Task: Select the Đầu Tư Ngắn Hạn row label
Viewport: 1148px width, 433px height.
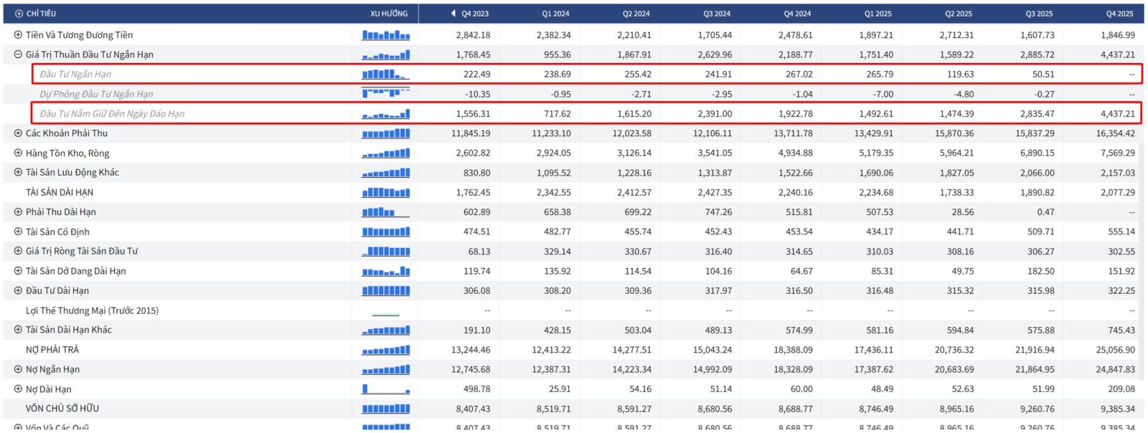Action: coord(75,75)
